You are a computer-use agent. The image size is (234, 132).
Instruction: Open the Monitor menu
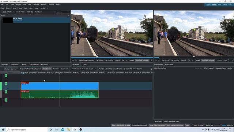pyautogui.click(x=44, y=4)
